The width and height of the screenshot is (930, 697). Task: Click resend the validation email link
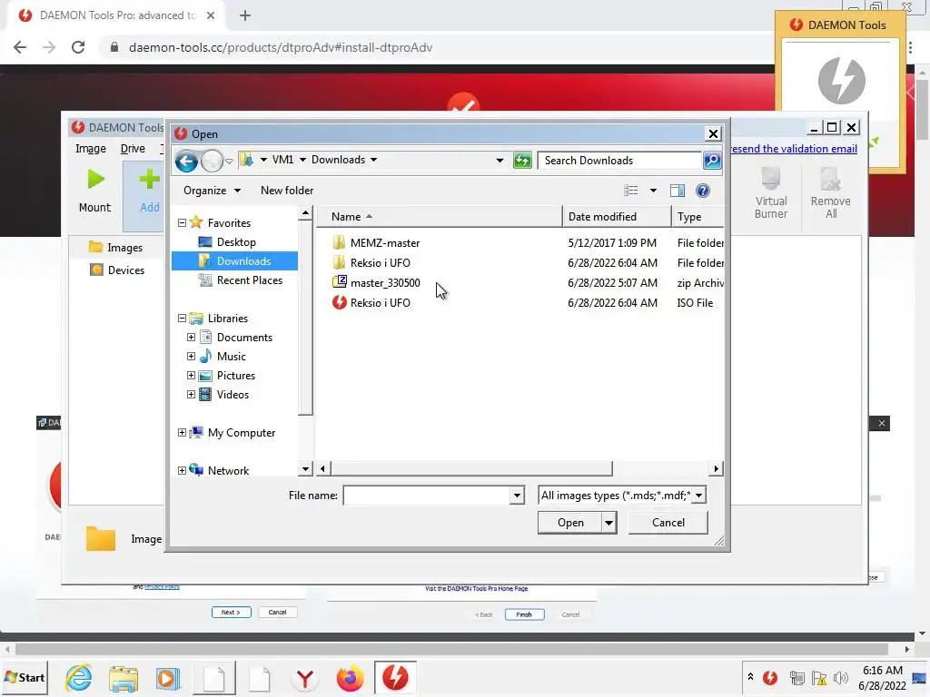point(794,149)
